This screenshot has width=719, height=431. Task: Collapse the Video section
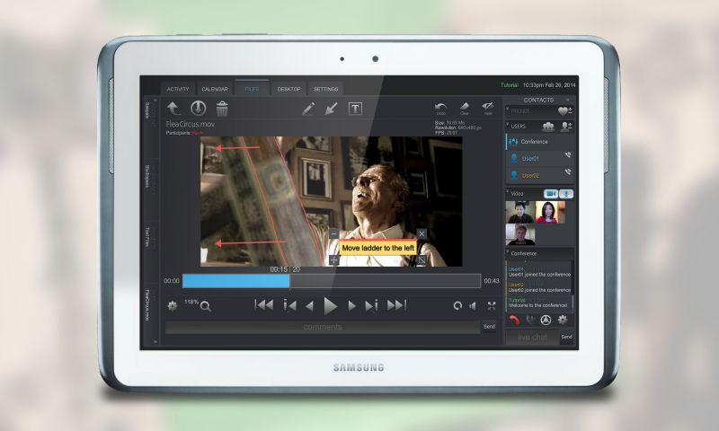pyautogui.click(x=508, y=191)
